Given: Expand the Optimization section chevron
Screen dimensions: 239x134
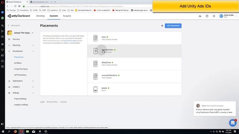Looking at the screenshot, I should click(33, 81).
